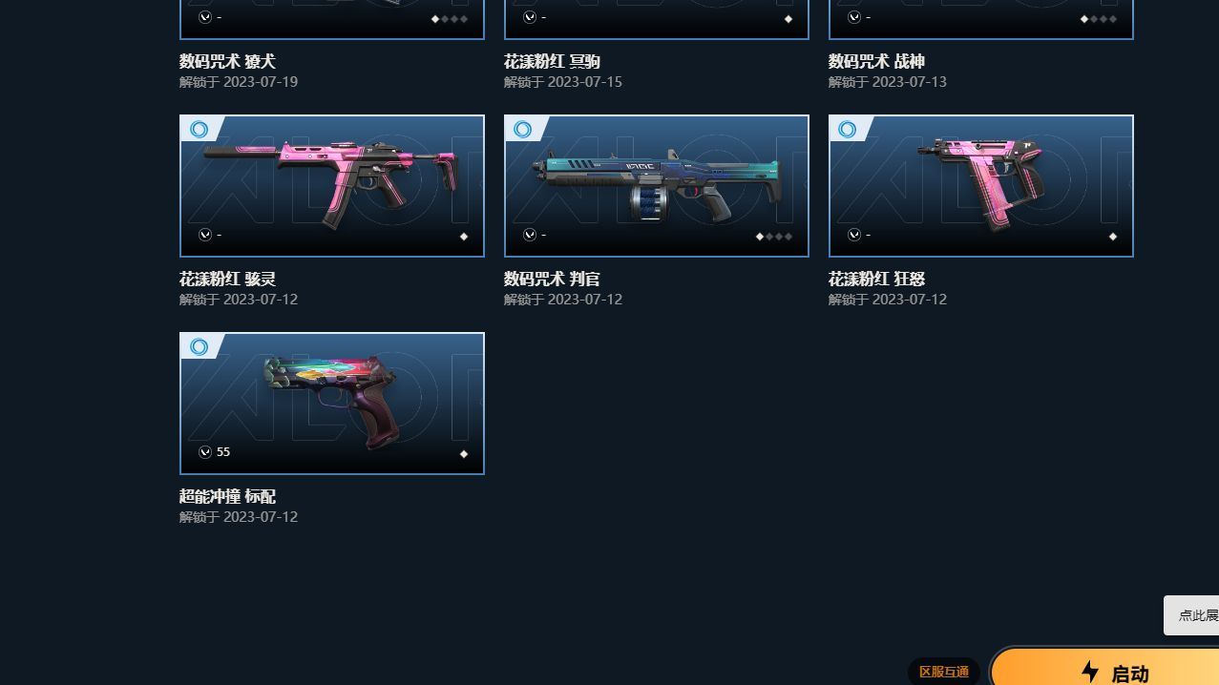
Task: Open the 数码咒术 战神 skin title
Action: (x=876, y=61)
